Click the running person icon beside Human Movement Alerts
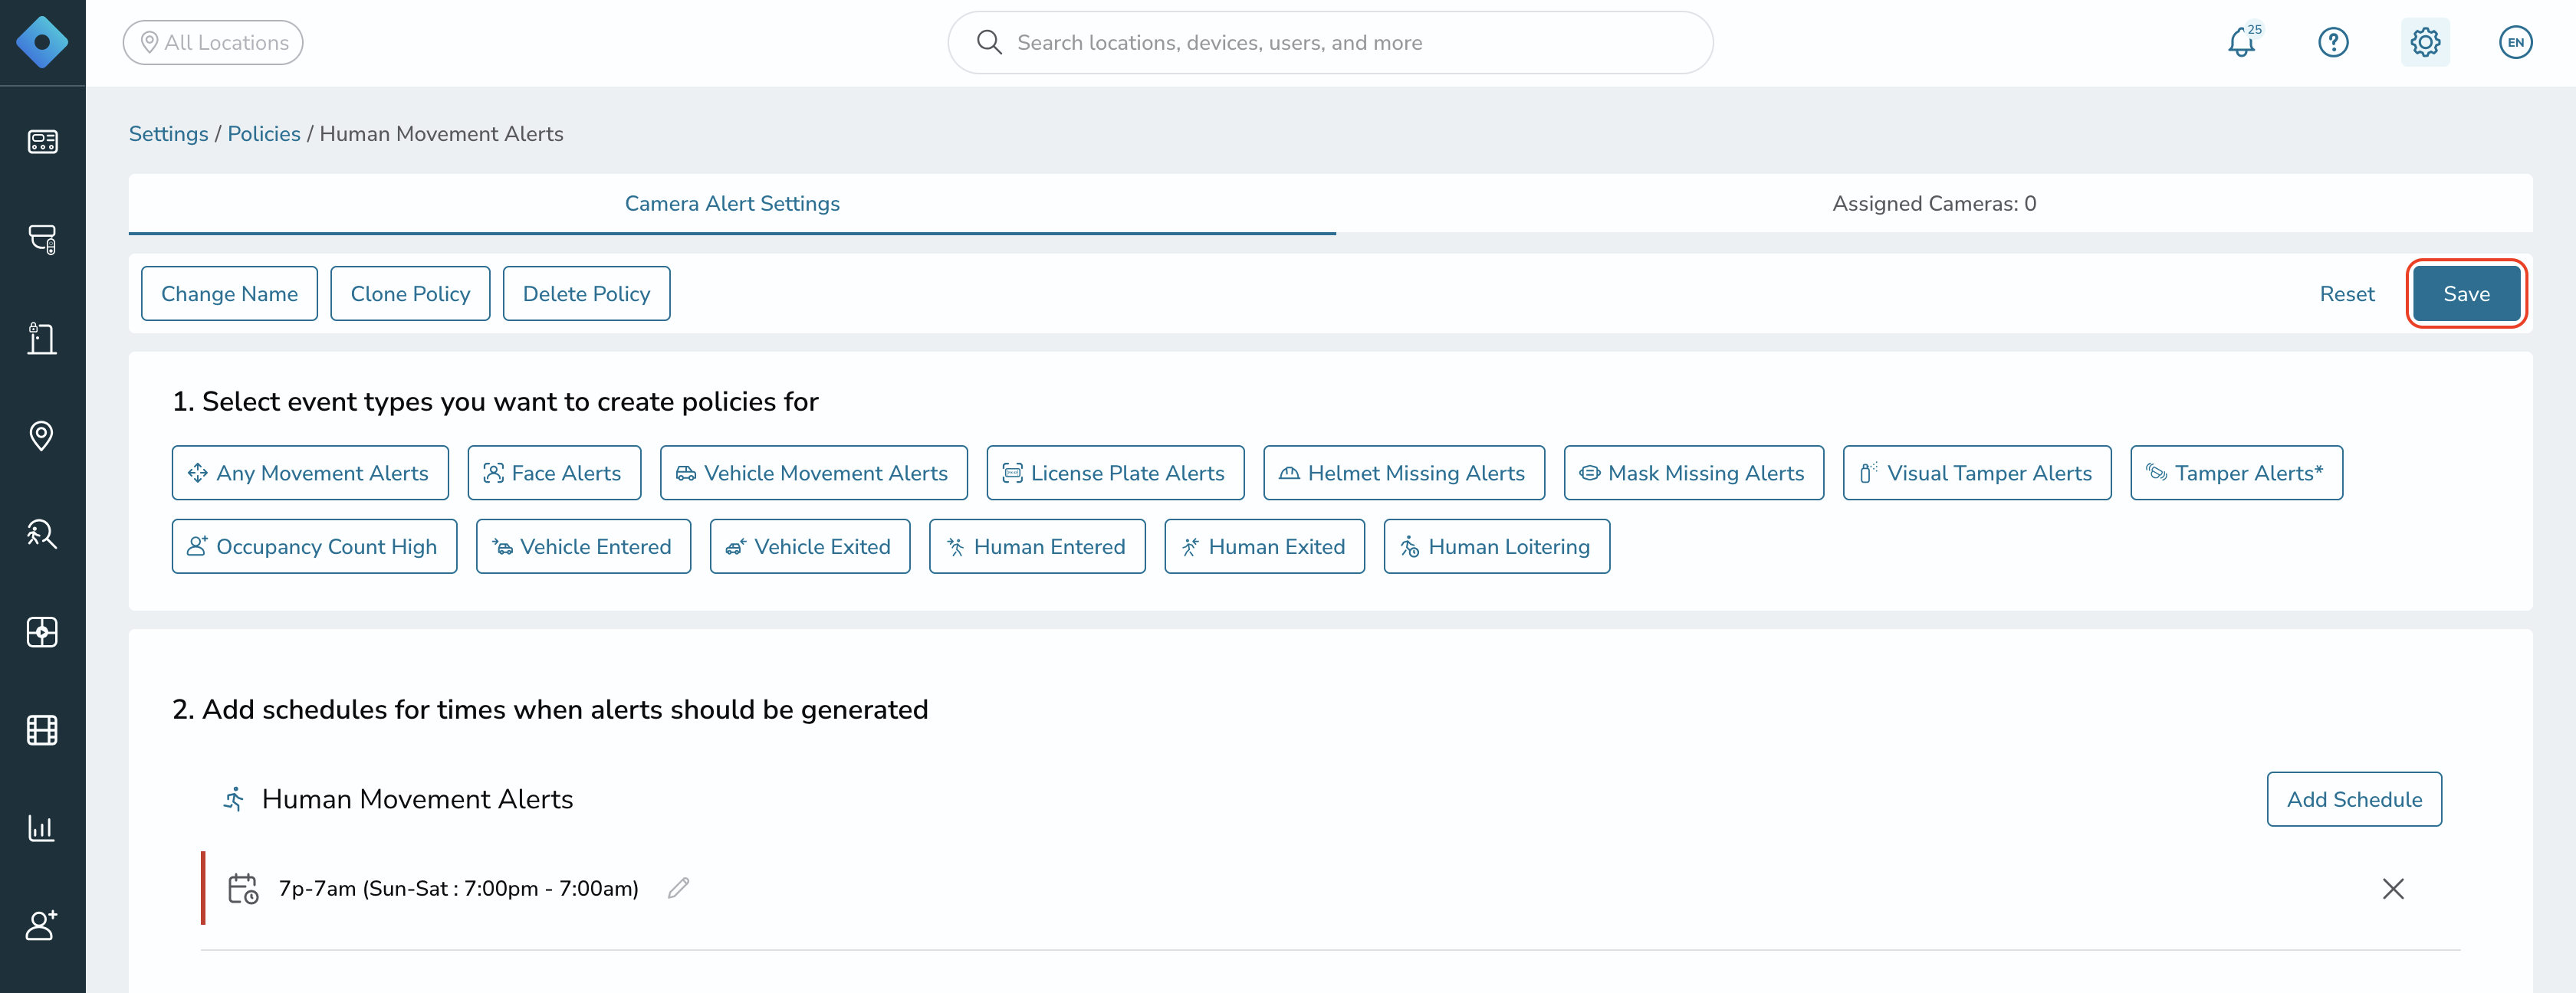Image resolution: width=2576 pixels, height=993 pixels. [x=234, y=799]
